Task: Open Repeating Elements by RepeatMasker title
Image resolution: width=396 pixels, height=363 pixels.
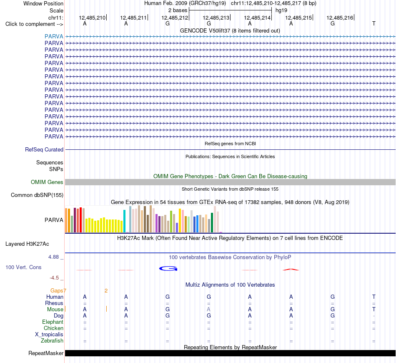Action: tap(230, 347)
